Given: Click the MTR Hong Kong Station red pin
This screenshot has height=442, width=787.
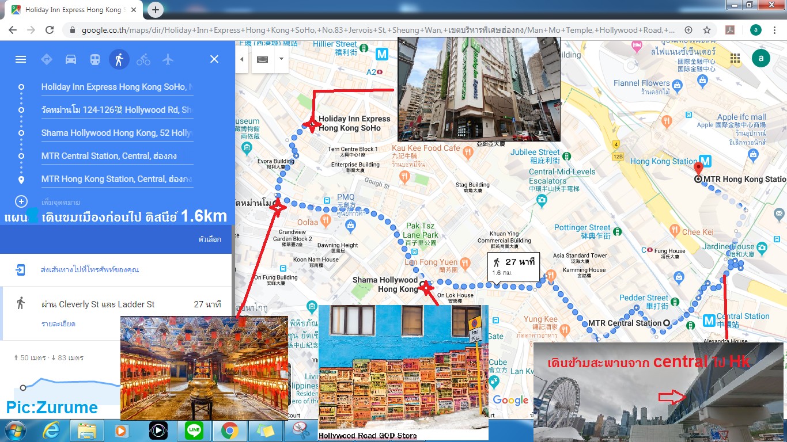Looking at the screenshot, I should click(699, 169).
